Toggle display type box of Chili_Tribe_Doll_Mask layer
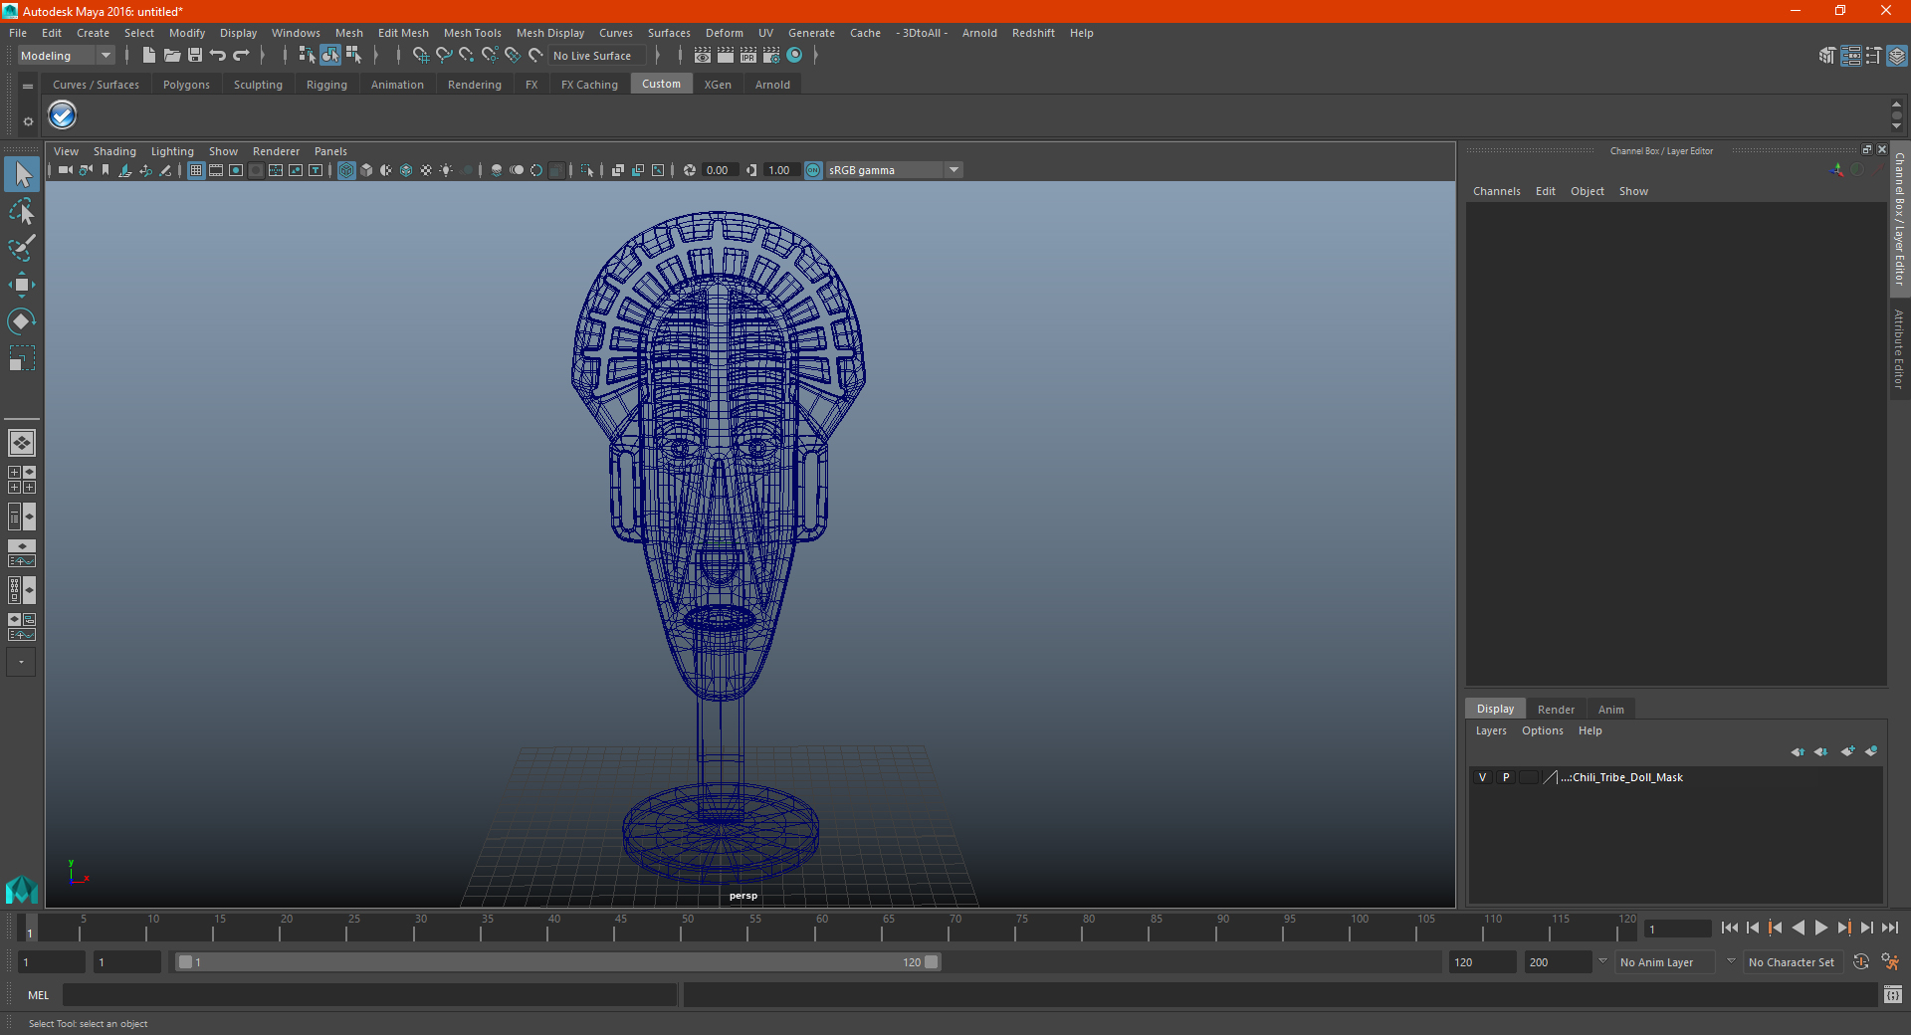Screen dimensions: 1911x1035 click(x=1529, y=777)
